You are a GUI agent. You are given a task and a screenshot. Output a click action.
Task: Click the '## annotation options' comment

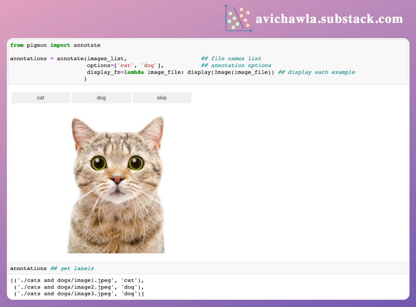click(x=236, y=66)
